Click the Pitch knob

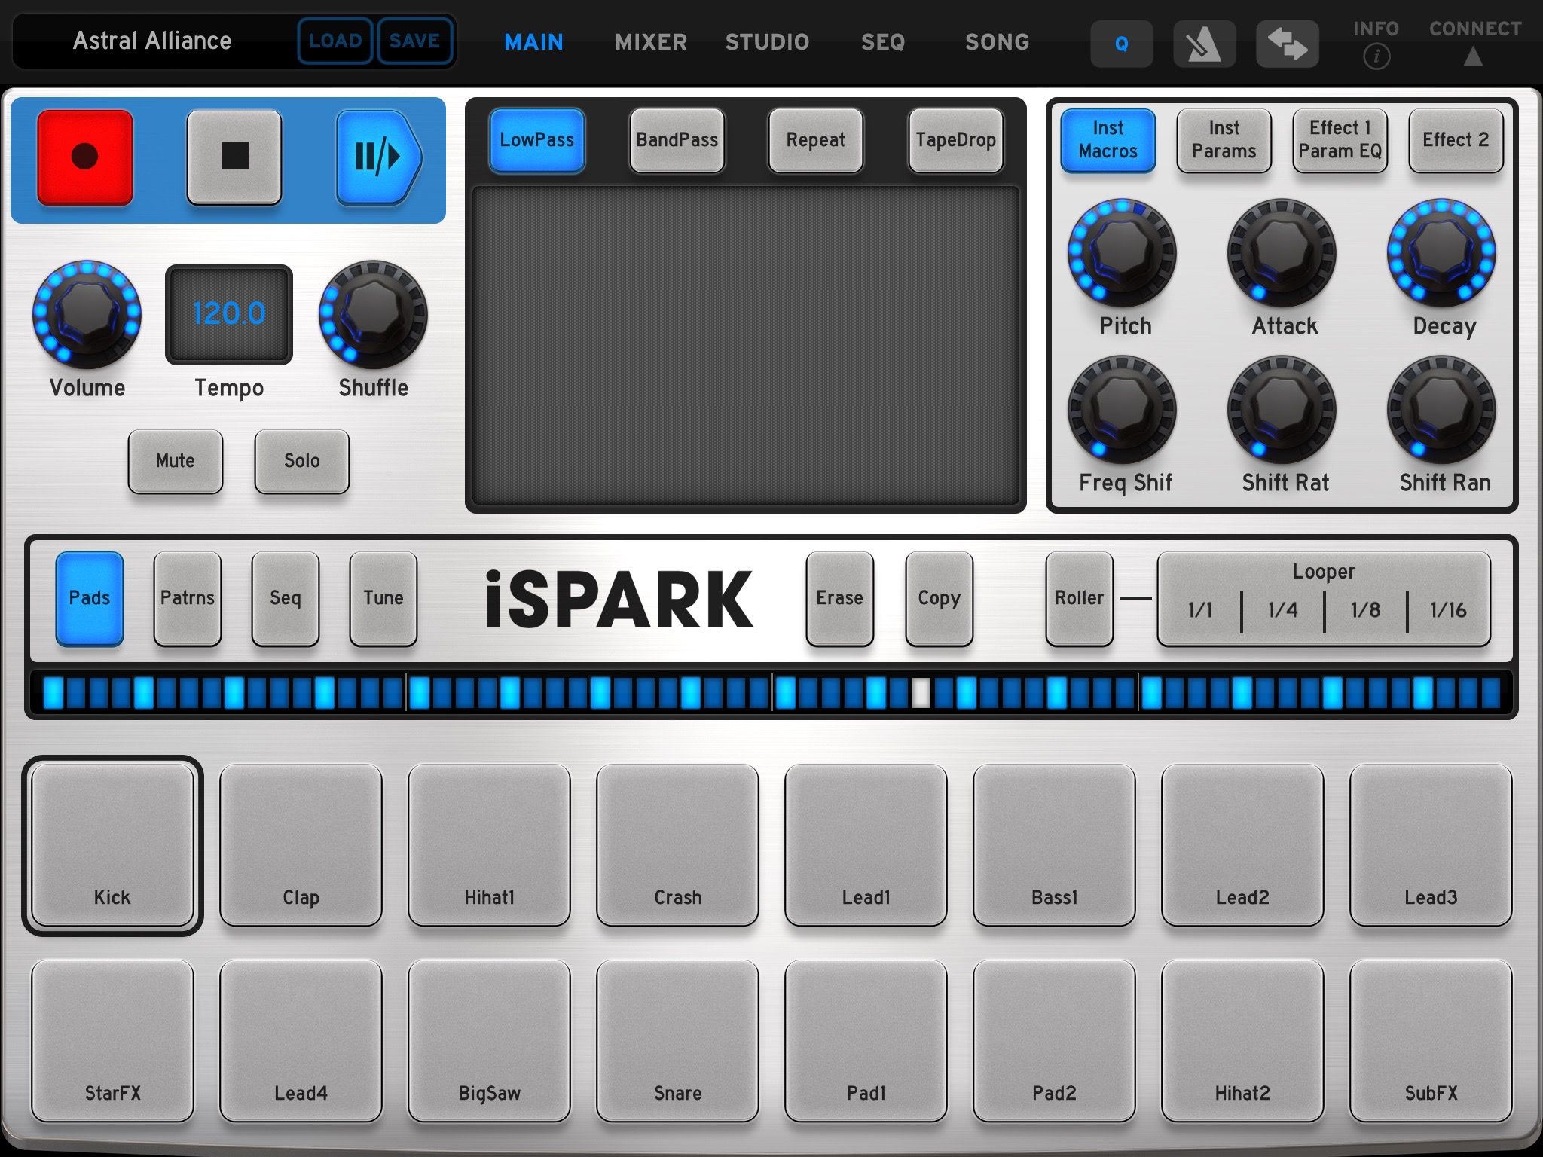click(1122, 252)
